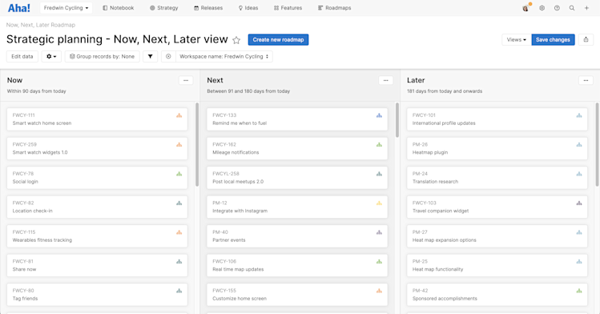600x314 pixels.
Task: Click feature icon on Sponsored accomplishments card
Action: pyautogui.click(x=579, y=291)
